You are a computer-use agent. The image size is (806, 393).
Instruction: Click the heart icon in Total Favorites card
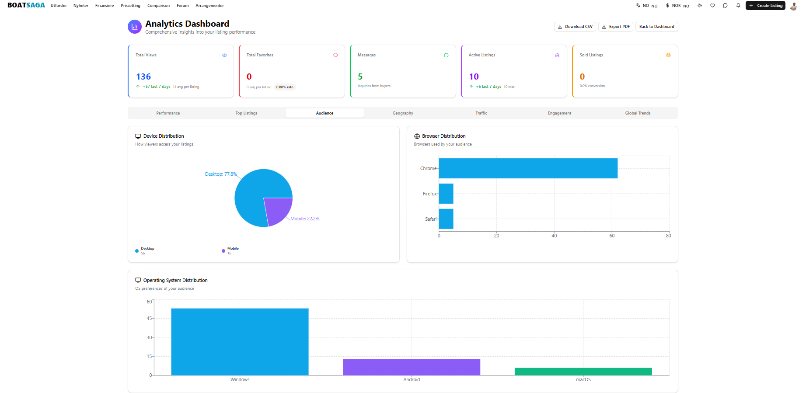335,55
